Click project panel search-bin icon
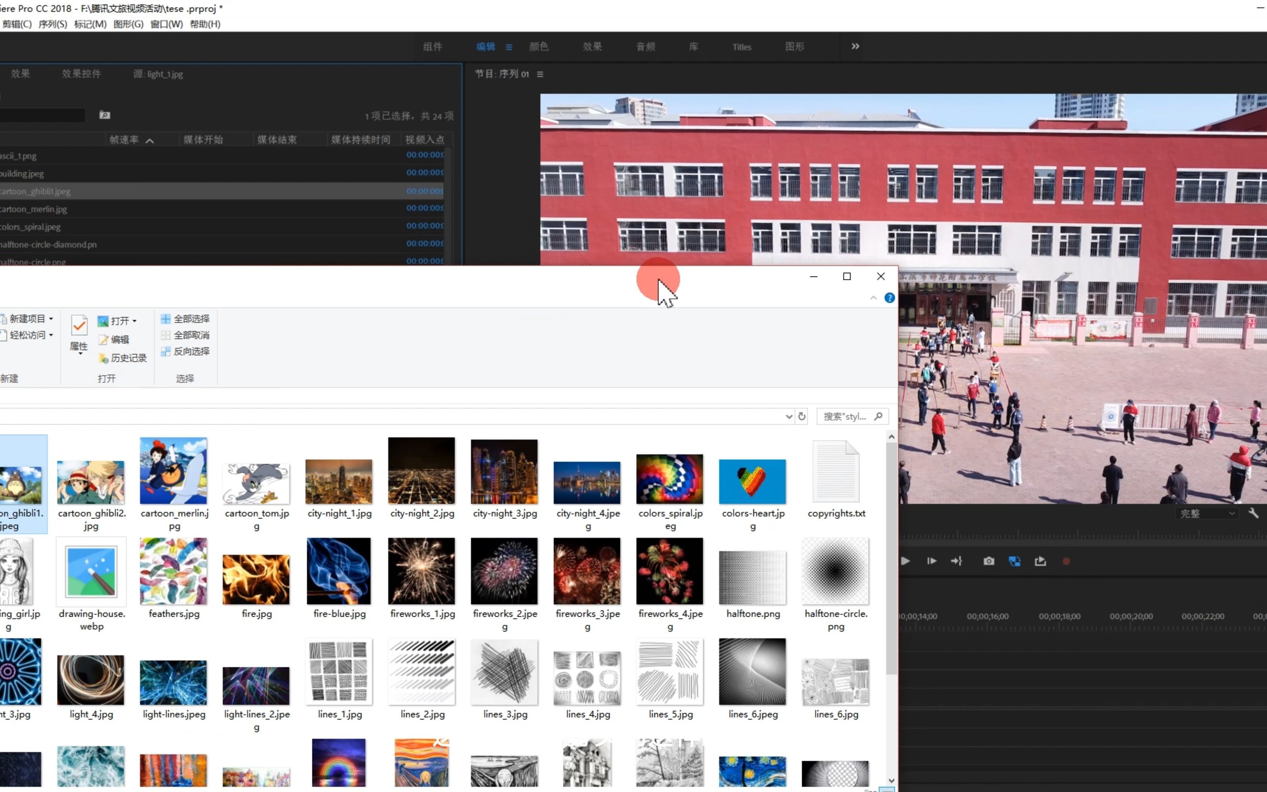The height and width of the screenshot is (792, 1267). pos(105,115)
